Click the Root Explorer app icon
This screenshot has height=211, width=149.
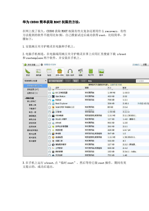coord(53,104)
